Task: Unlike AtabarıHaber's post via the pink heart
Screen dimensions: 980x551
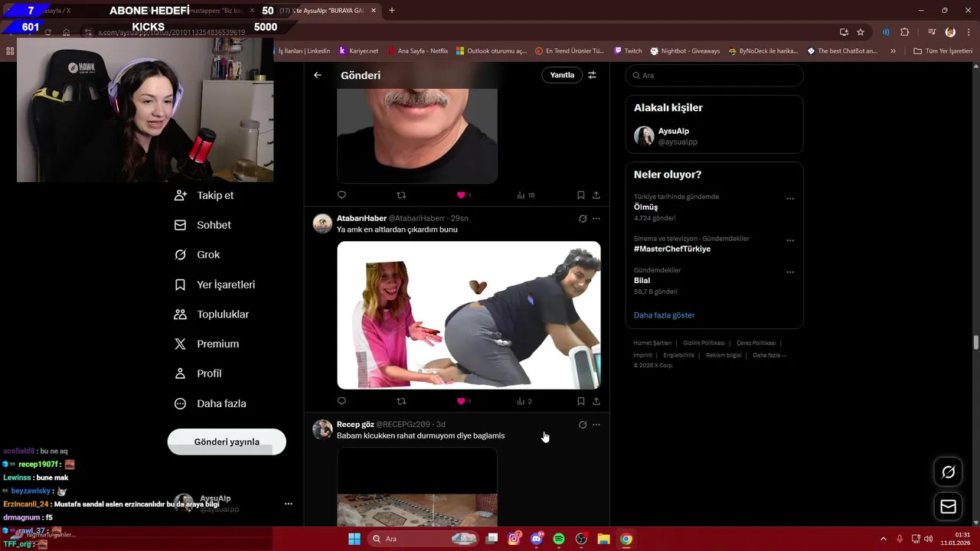Action: [461, 401]
